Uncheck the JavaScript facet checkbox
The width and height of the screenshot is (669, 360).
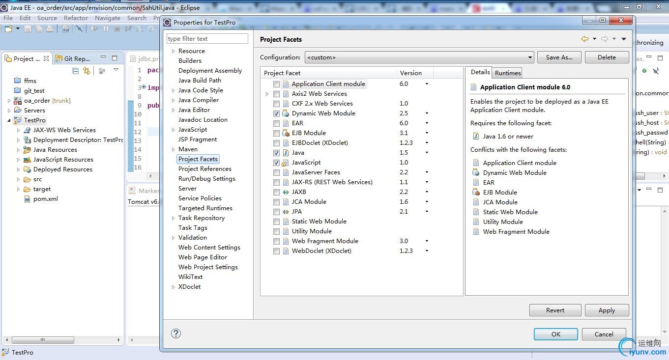tap(277, 163)
